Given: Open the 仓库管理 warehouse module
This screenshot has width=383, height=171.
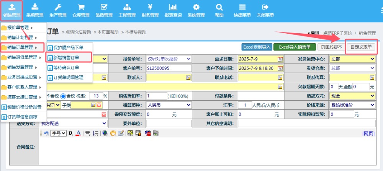Looking at the screenshot, I should click(x=81, y=10).
